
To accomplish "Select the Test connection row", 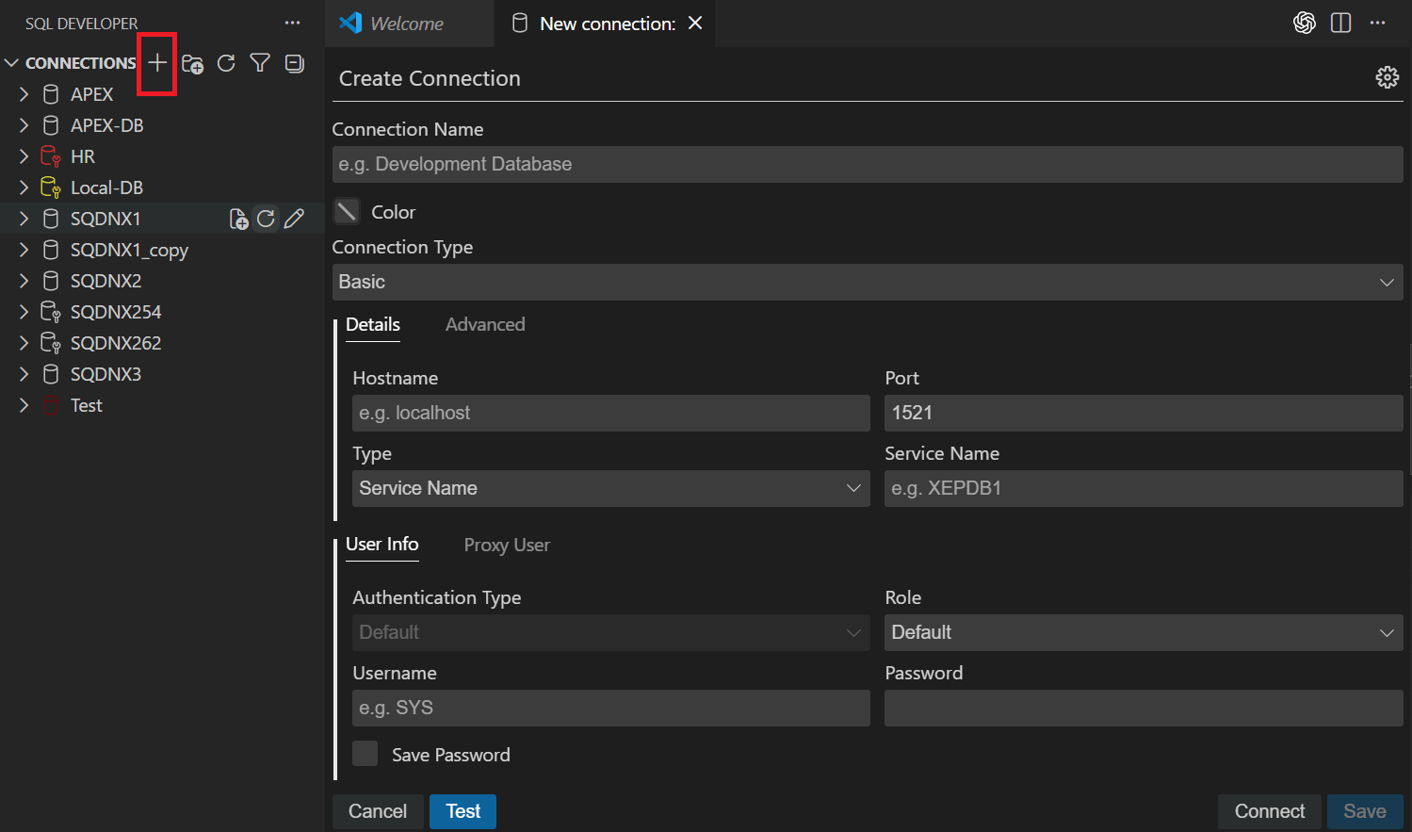I will click(x=162, y=405).
